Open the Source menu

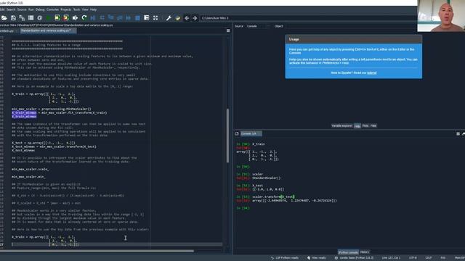tap(22, 9)
